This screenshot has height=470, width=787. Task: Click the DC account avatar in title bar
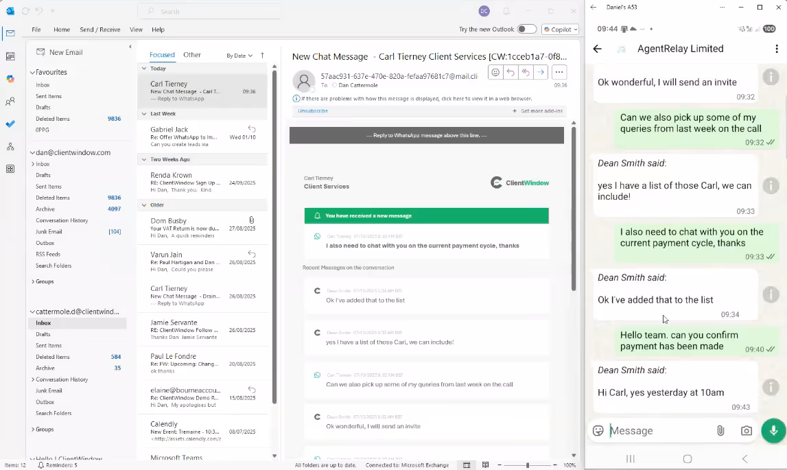click(484, 11)
